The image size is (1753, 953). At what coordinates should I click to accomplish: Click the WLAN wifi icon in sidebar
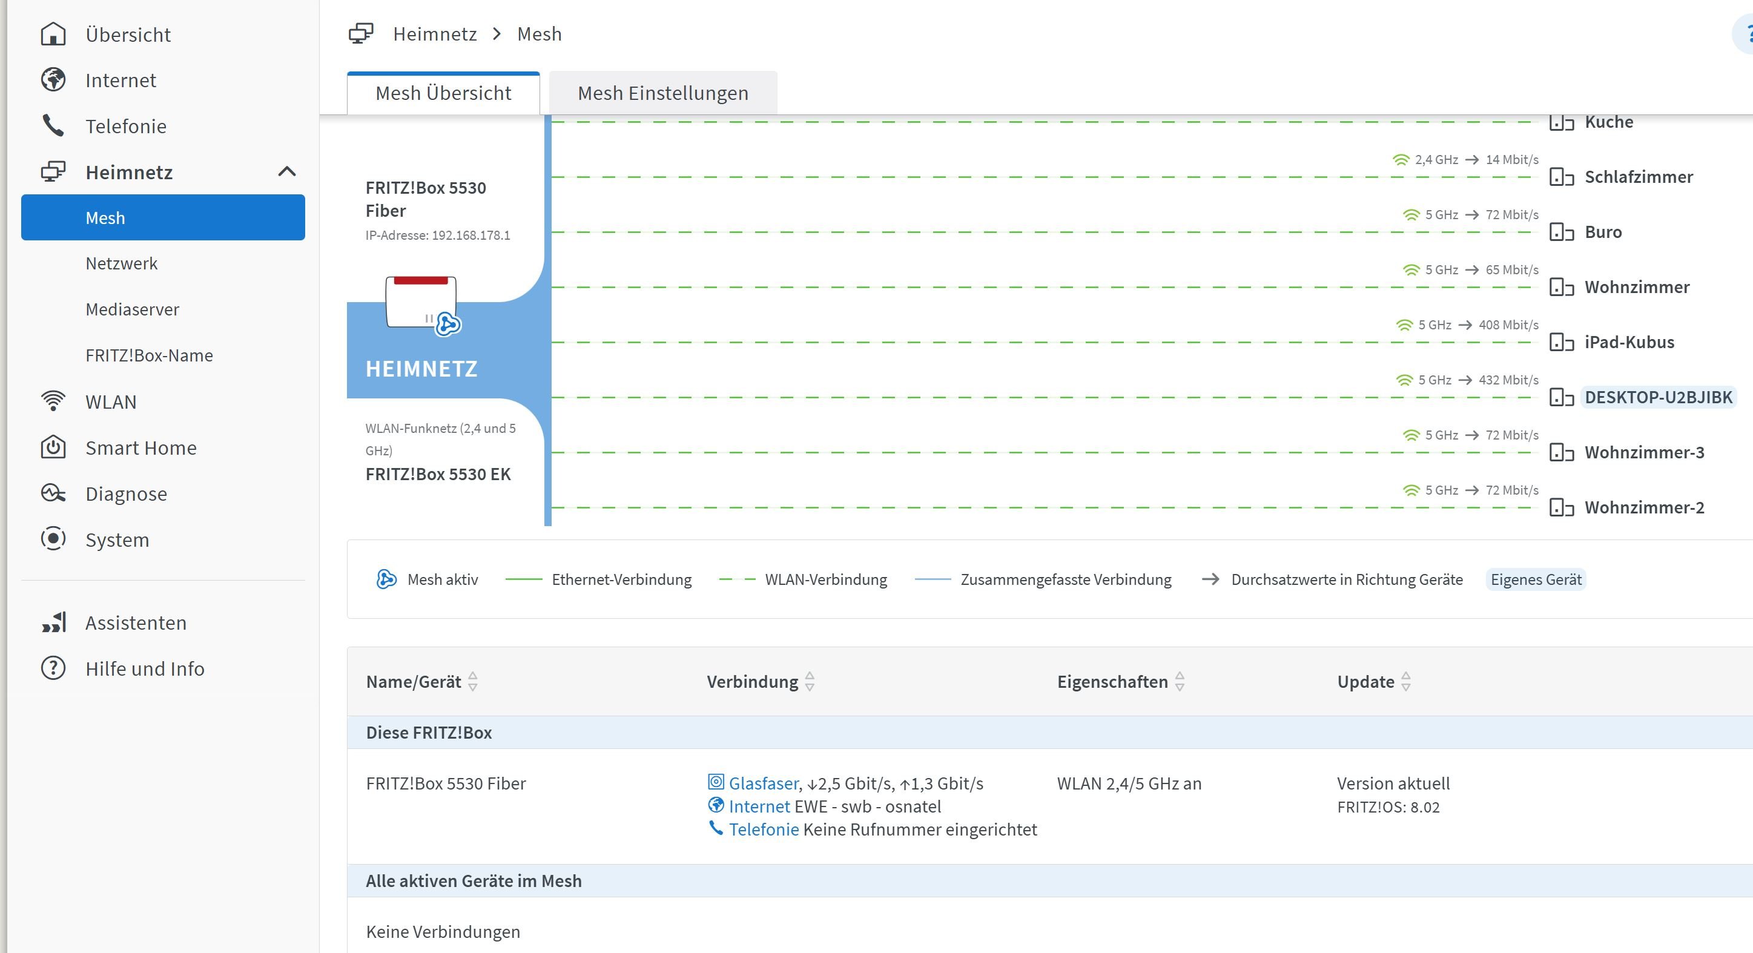(53, 401)
